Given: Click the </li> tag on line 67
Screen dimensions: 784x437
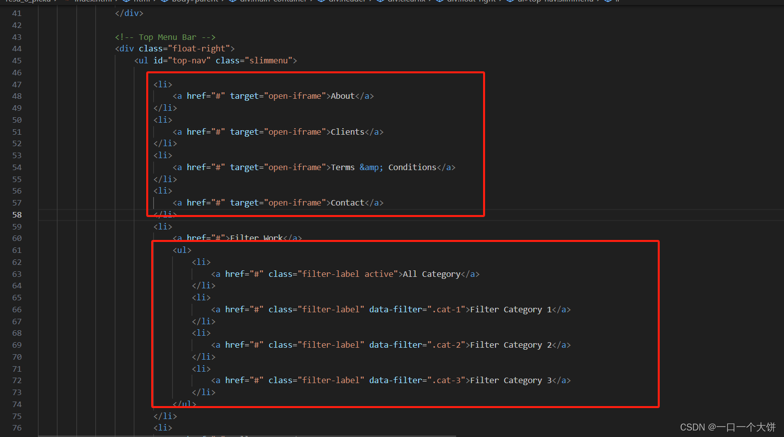Looking at the screenshot, I should tap(204, 321).
